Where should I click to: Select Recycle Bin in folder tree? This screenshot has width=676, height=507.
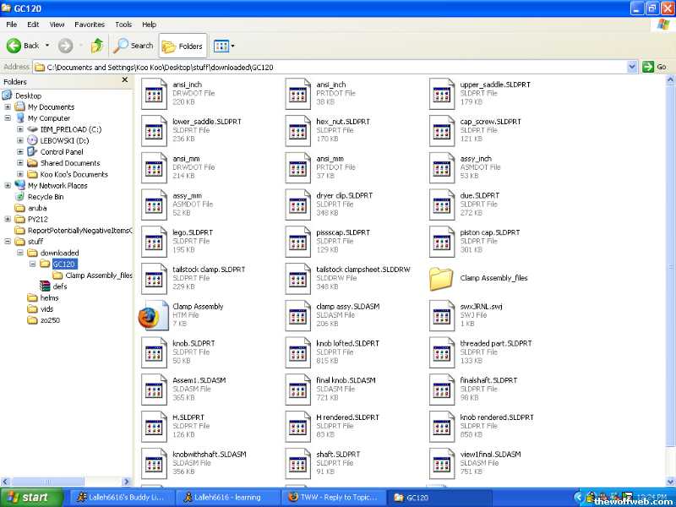(x=45, y=197)
